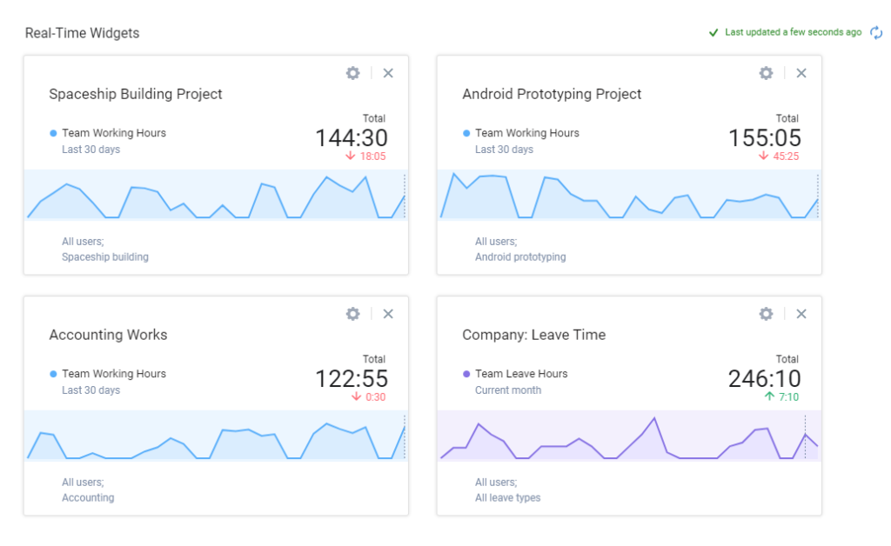Remove the Company: Leave Time widget
Viewport: 891px width, 546px height.
801,314
